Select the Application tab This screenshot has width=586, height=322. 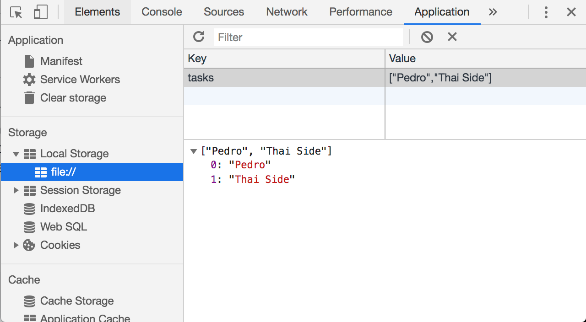coord(442,12)
